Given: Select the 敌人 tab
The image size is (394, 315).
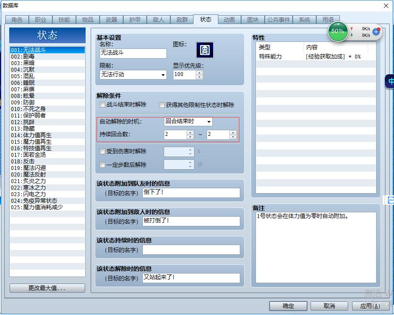Looking at the screenshot, I should click(x=159, y=20).
